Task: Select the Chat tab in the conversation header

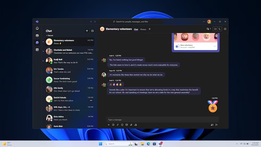Action: pyautogui.click(x=136, y=29)
